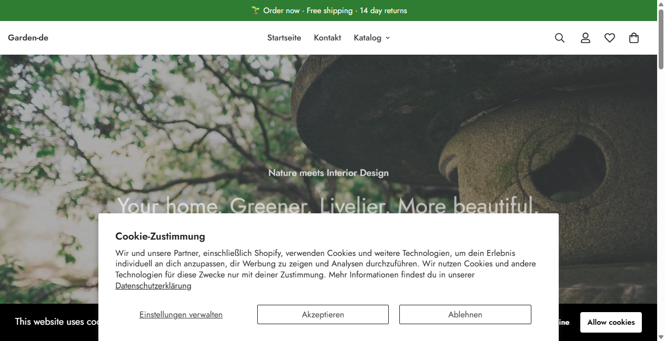Click the scrollbar up arrow
This screenshot has width=665, height=341.
tap(661, 4)
